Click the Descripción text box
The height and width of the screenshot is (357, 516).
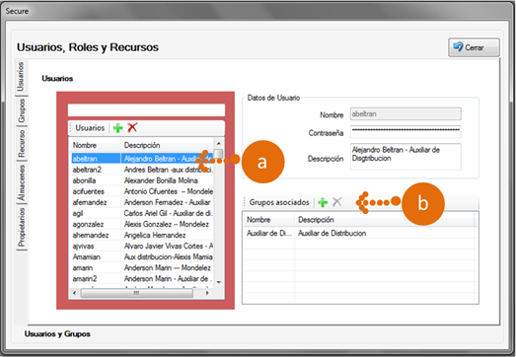[x=405, y=157]
